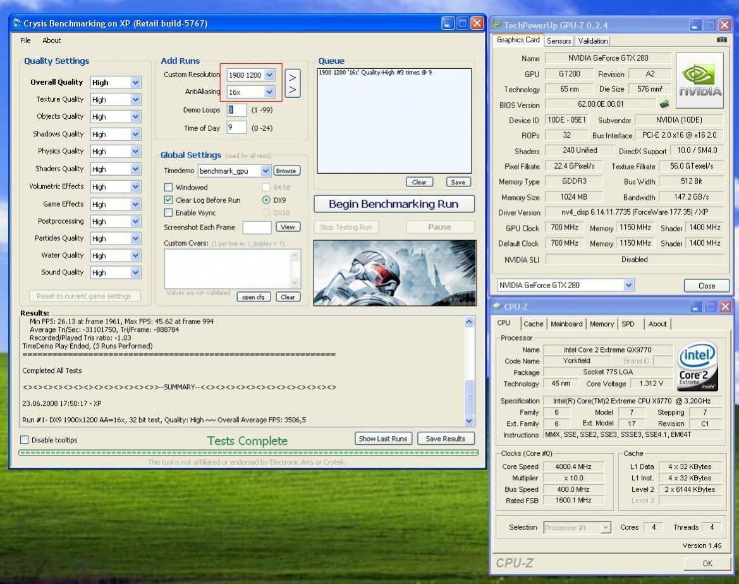Screen dimensions: 739x584
Task: Click the CPU-Z title bar icon
Action: click(x=497, y=307)
